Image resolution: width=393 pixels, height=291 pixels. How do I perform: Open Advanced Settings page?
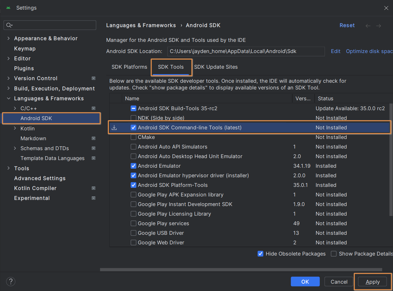40,178
